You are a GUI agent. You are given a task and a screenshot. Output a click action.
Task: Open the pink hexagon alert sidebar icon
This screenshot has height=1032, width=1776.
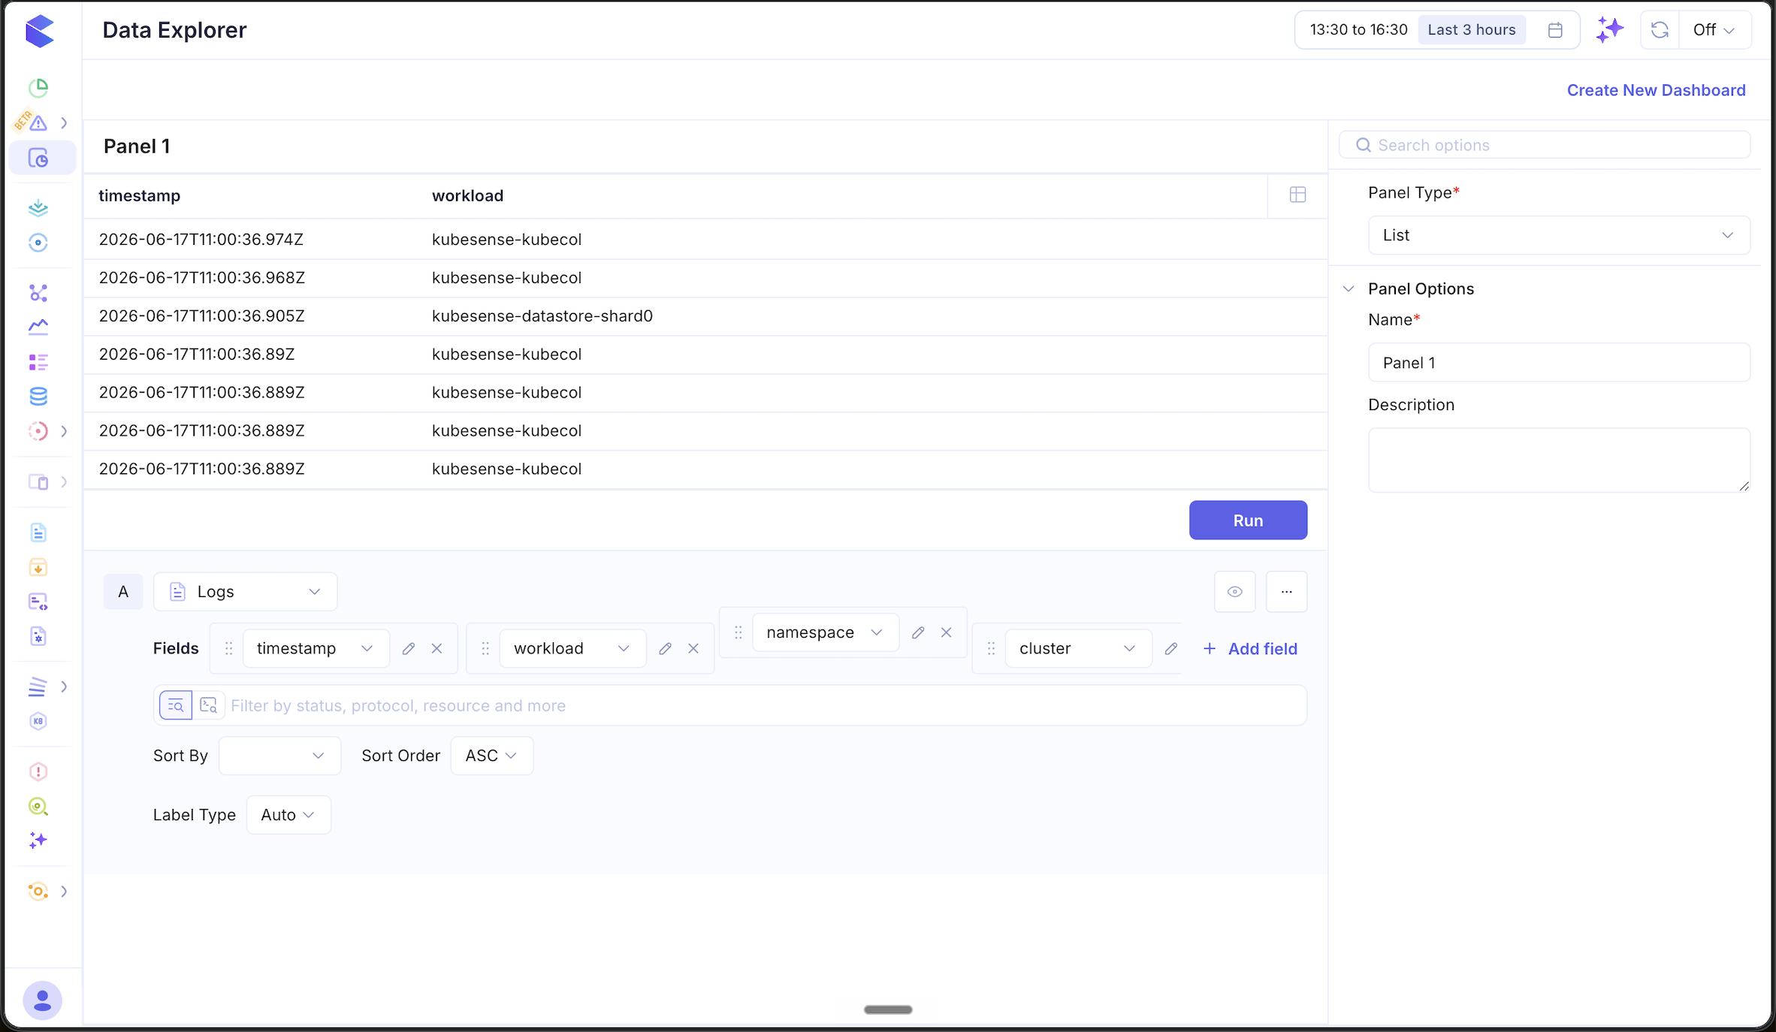click(x=38, y=771)
